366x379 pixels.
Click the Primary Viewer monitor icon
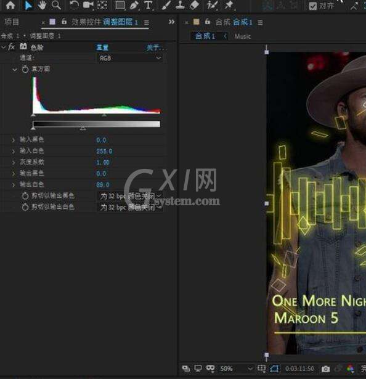pyautogui.click(x=198, y=369)
